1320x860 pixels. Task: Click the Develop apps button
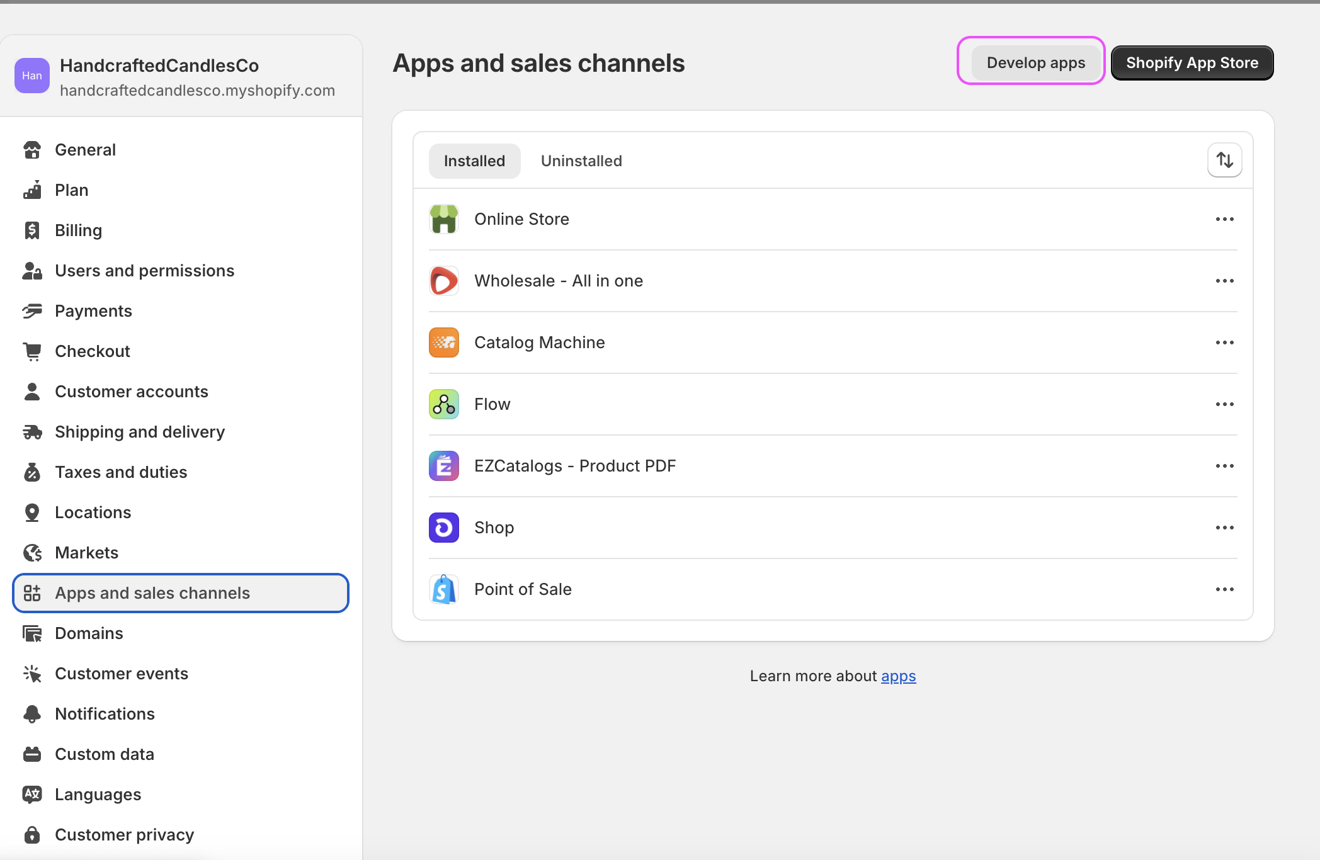(x=1035, y=63)
